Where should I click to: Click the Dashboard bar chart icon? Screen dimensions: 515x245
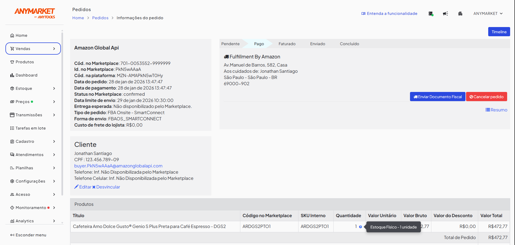pyautogui.click(x=12, y=75)
